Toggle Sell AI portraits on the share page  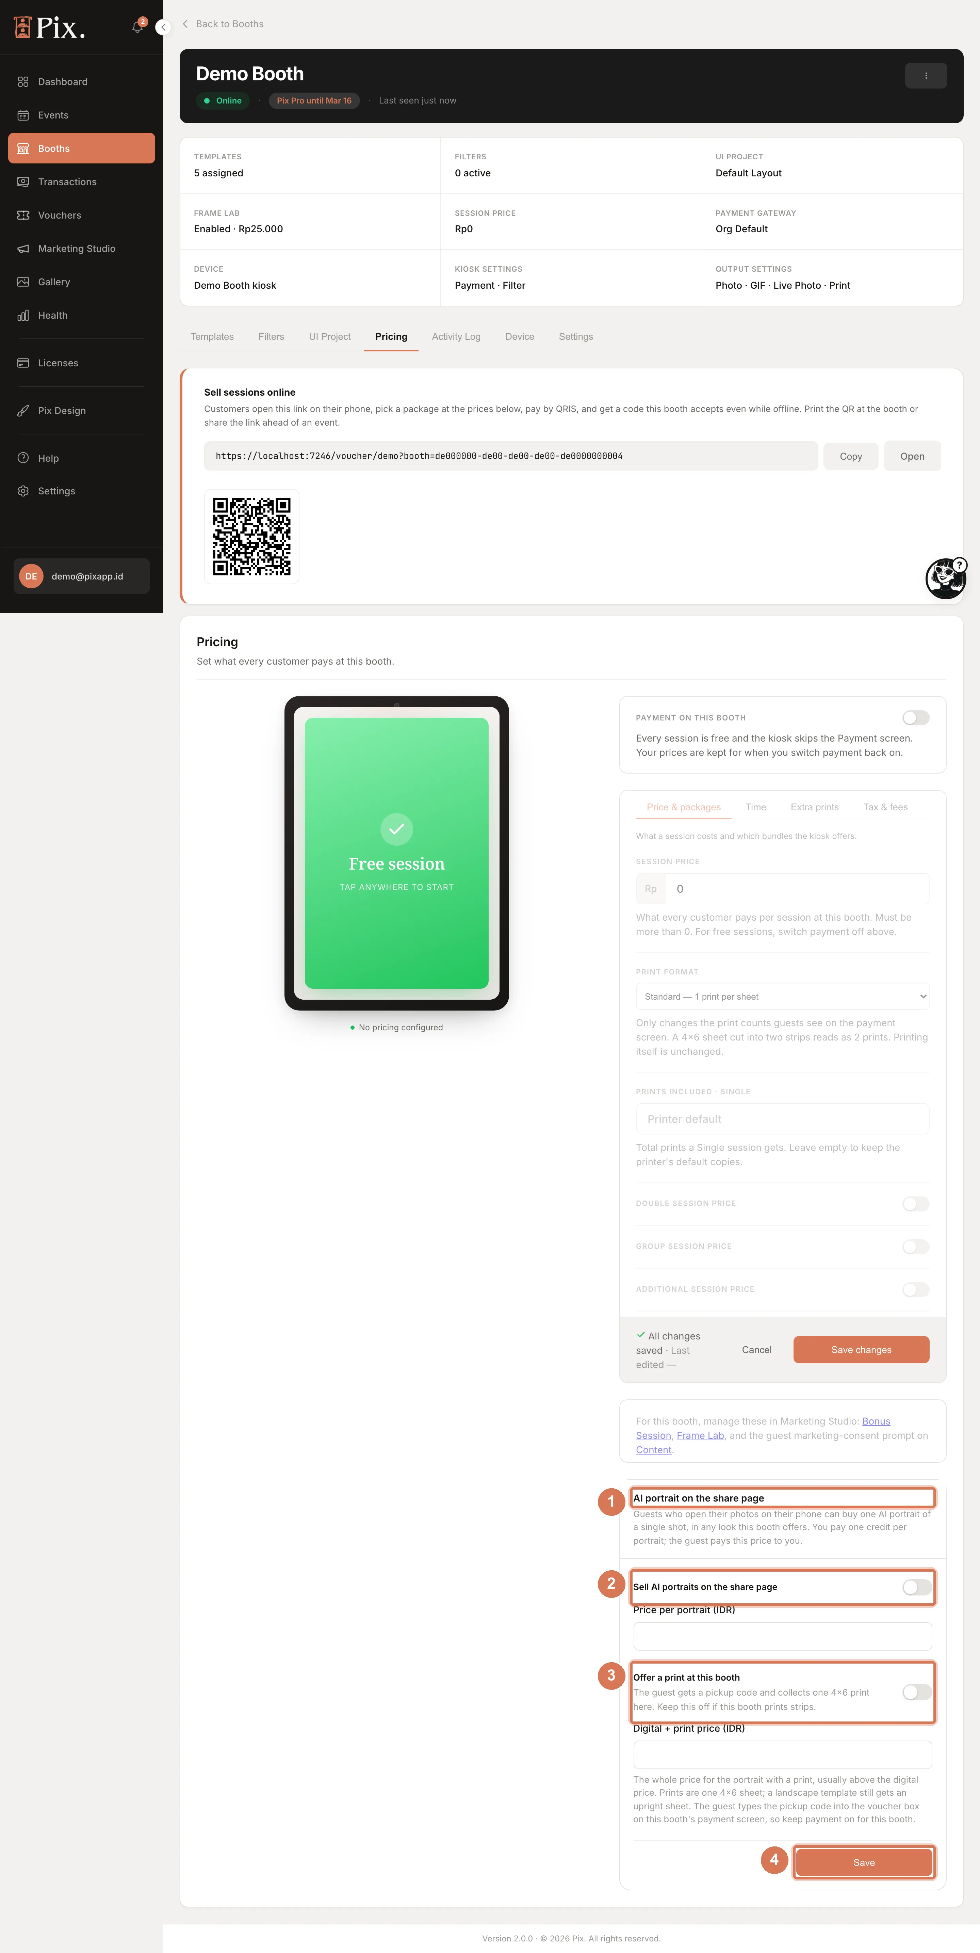pos(917,1587)
